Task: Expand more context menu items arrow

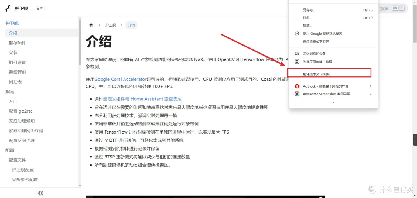Action: pos(334,102)
